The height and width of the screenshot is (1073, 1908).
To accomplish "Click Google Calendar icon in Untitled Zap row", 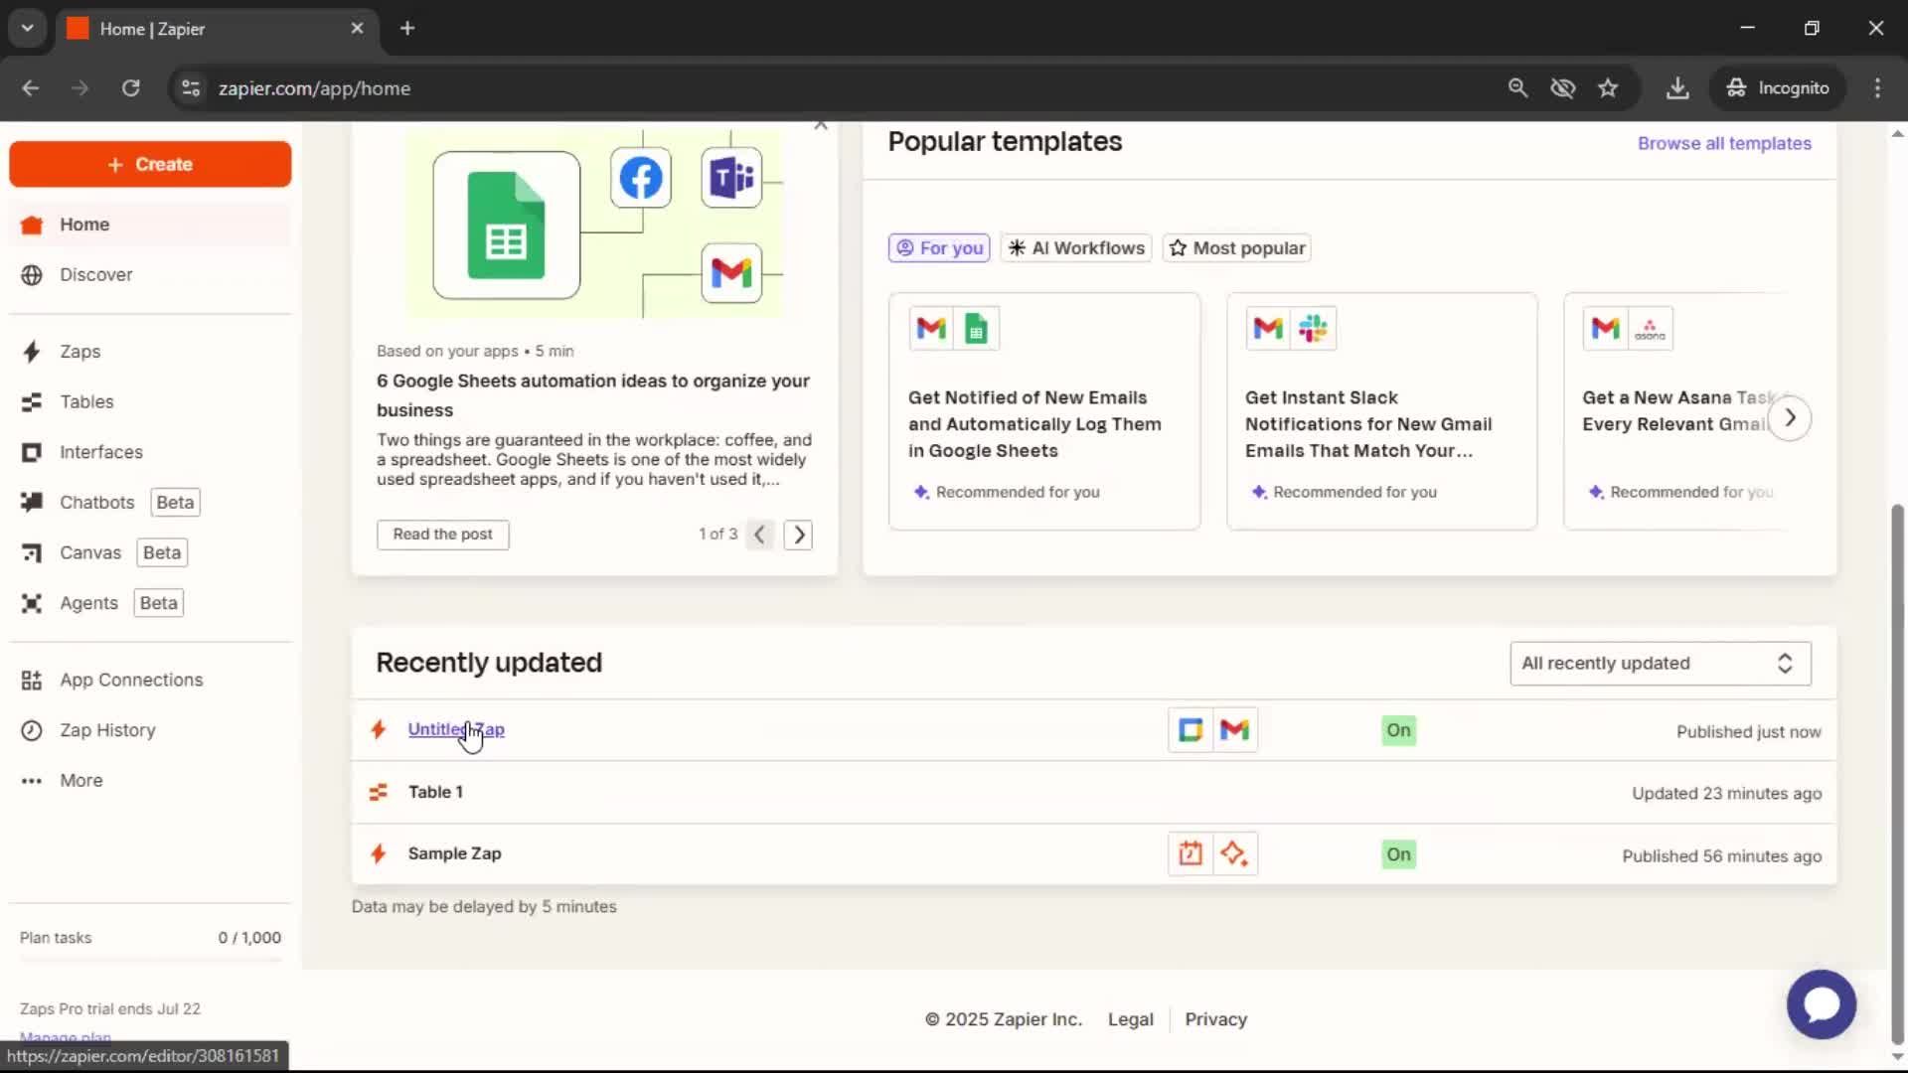I will coord(1191,730).
